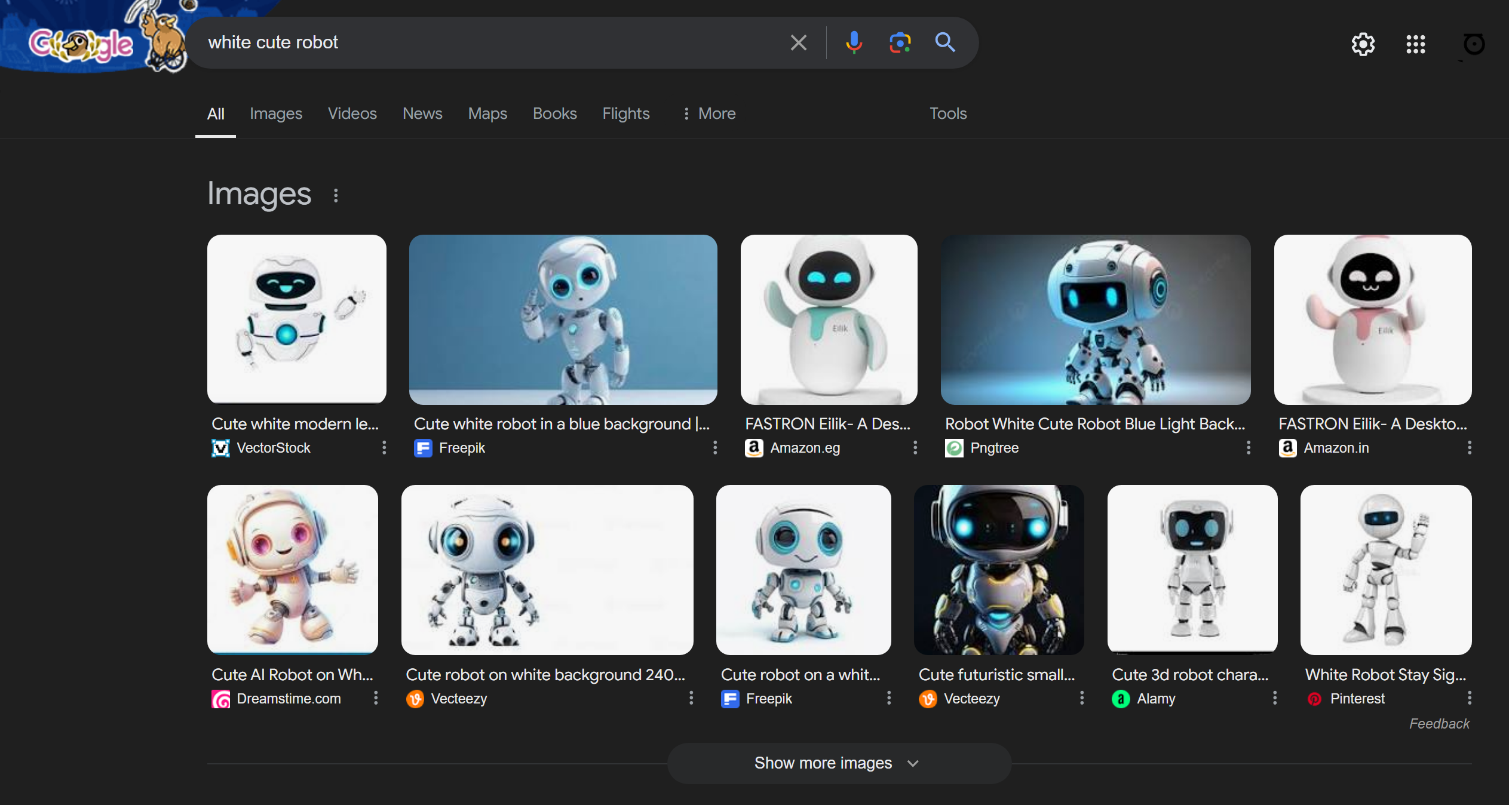Open Amazon.eg result three-dot menu

pyautogui.click(x=915, y=447)
